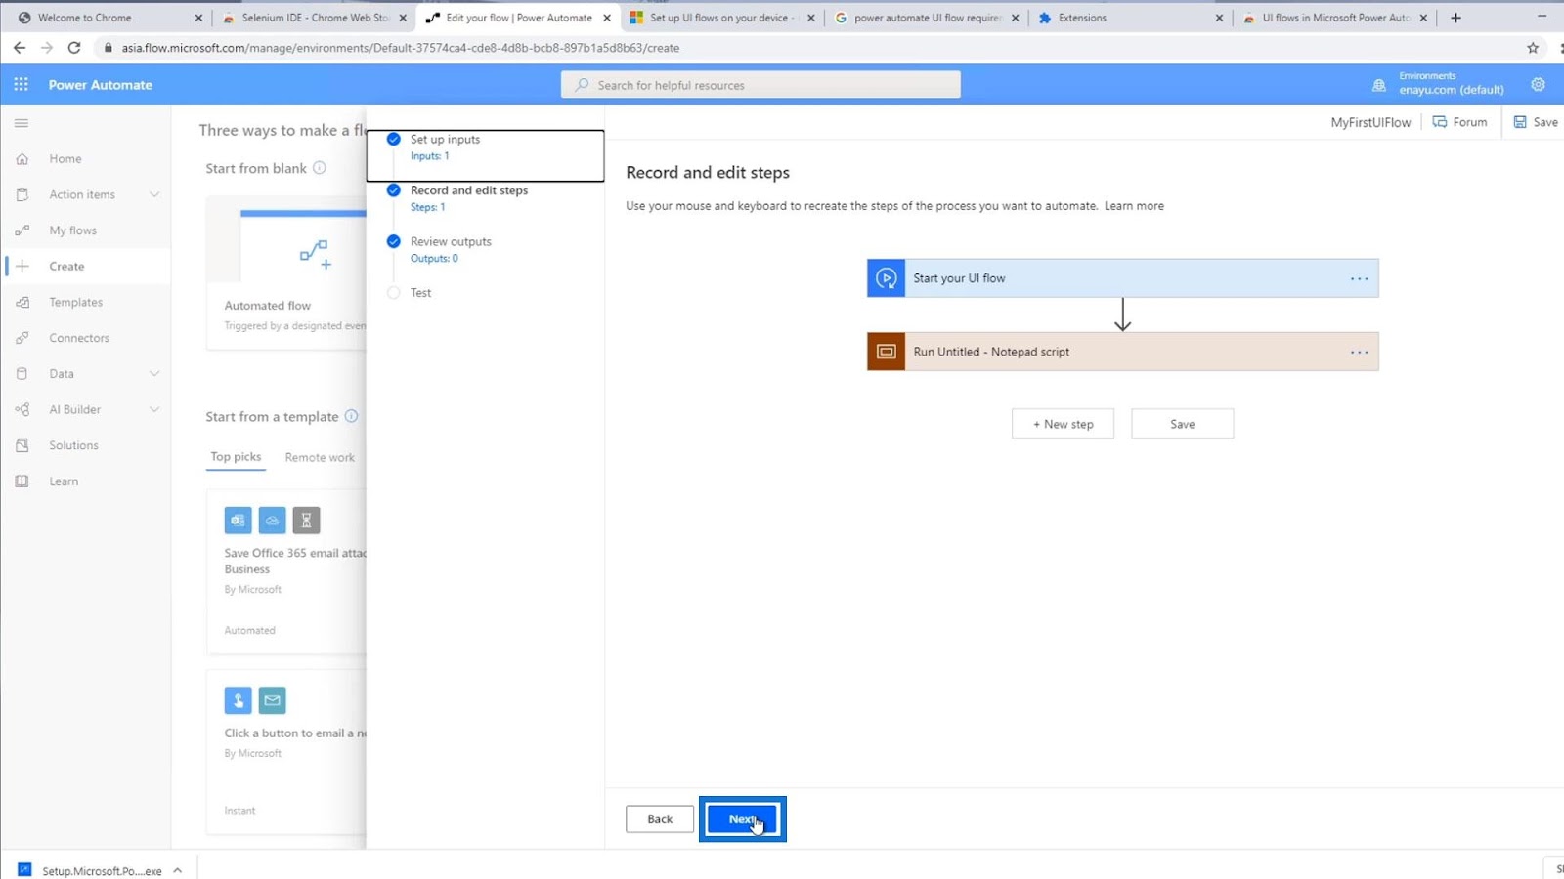Viewport: 1564px width, 879px height.
Task: Expand the Data section chevron
Action: coord(154,373)
